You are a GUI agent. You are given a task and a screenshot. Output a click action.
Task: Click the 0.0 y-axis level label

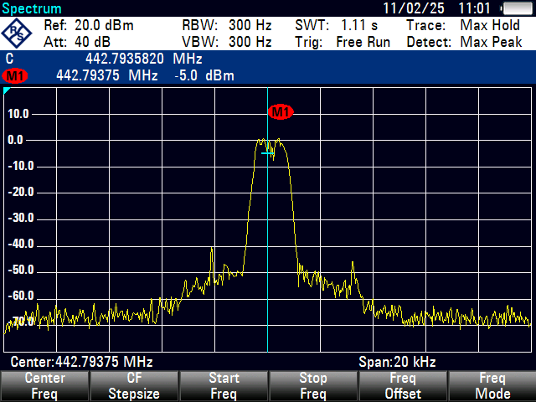15,140
